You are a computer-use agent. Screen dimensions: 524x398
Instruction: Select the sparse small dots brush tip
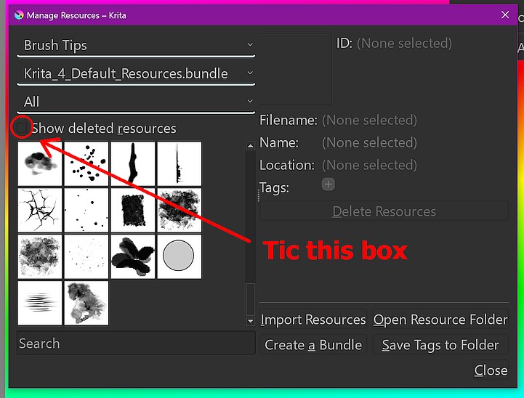[86, 210]
